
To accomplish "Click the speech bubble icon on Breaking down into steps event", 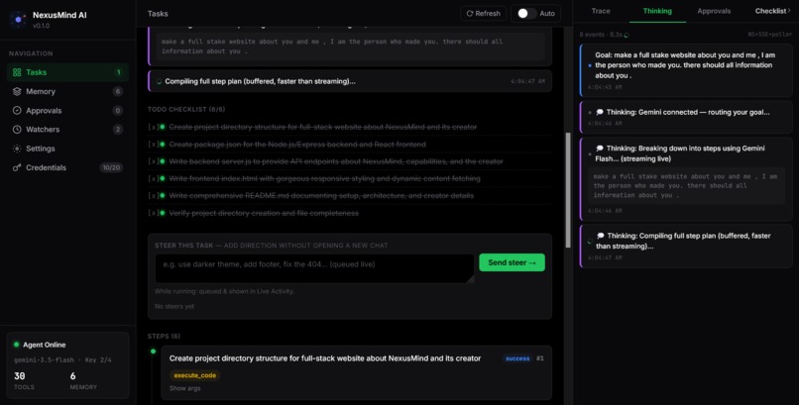I will [600, 149].
